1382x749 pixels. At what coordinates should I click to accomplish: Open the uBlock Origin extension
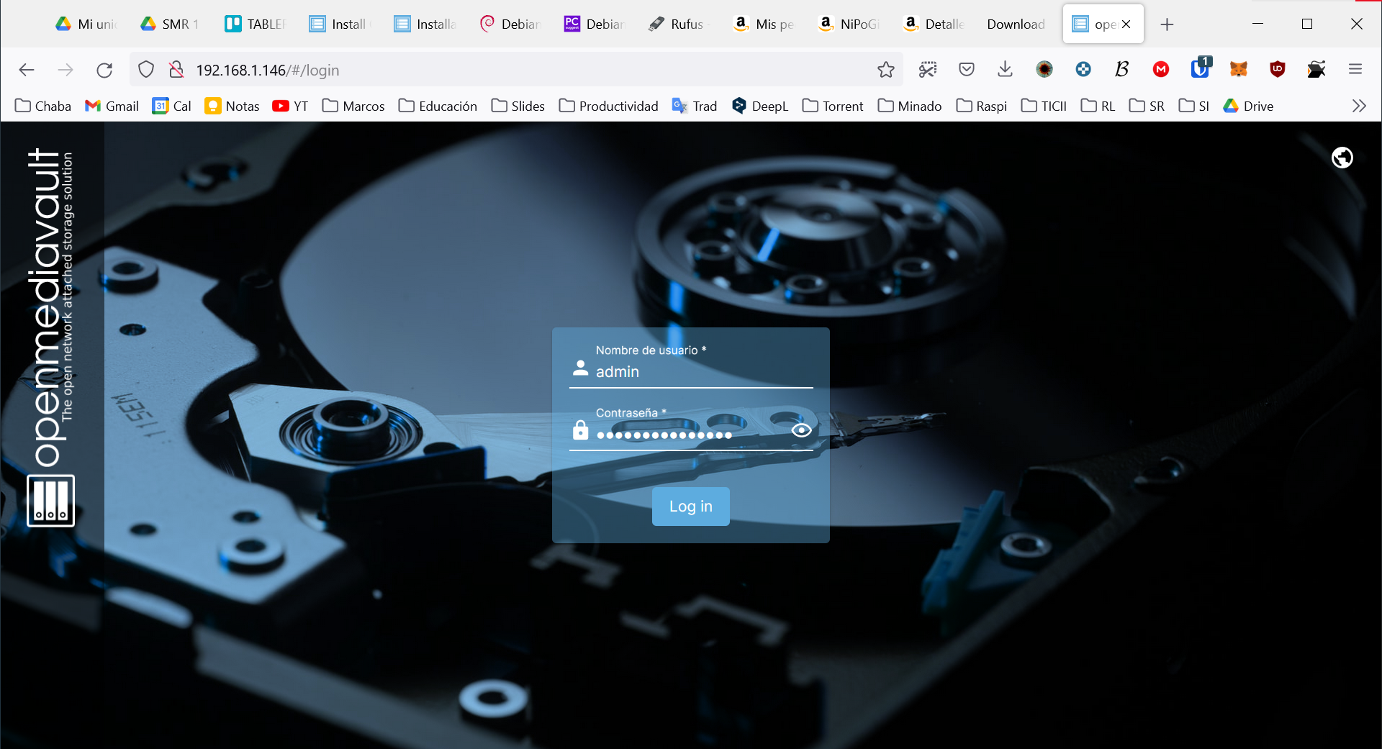1278,69
